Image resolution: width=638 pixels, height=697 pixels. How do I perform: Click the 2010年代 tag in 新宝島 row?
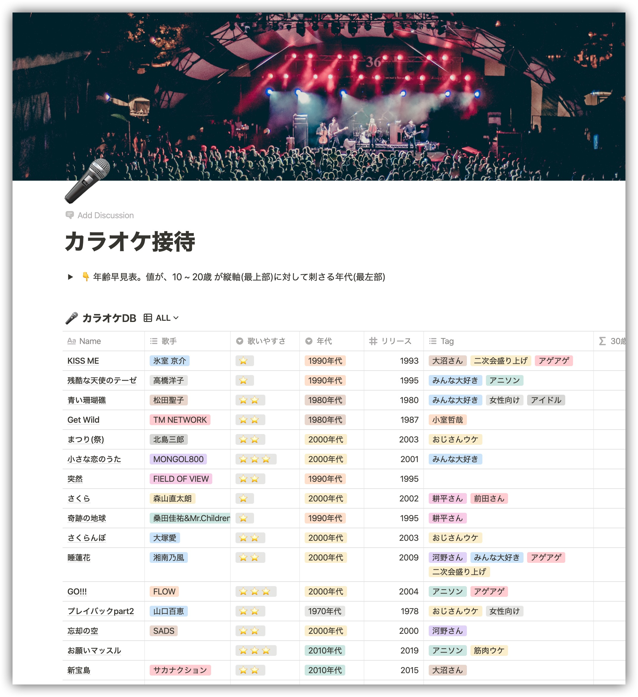(325, 670)
